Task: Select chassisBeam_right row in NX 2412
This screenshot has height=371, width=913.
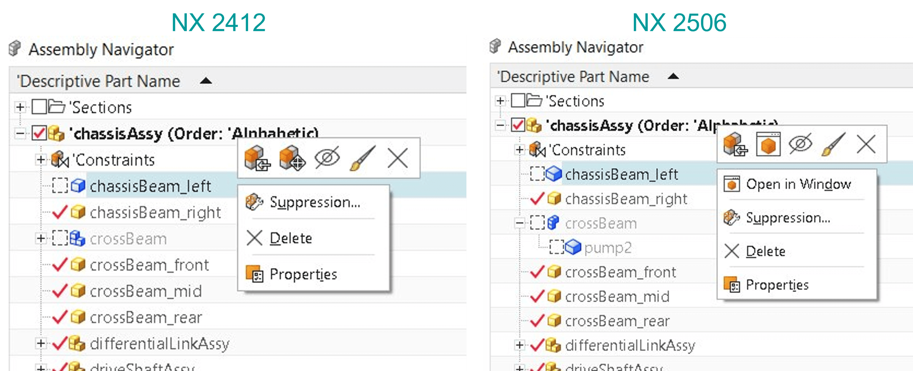Action: pyautogui.click(x=155, y=212)
